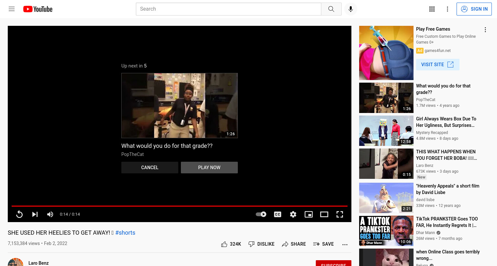The image size is (497, 266).
Task: Enable miniplayer mode
Action: 309,214
